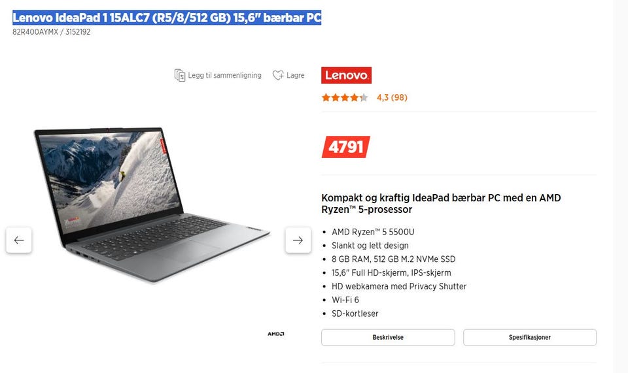Click the highlighted Lenovo IdeaPad 1 title
Viewport: 628px width, 373px height.
(x=167, y=18)
